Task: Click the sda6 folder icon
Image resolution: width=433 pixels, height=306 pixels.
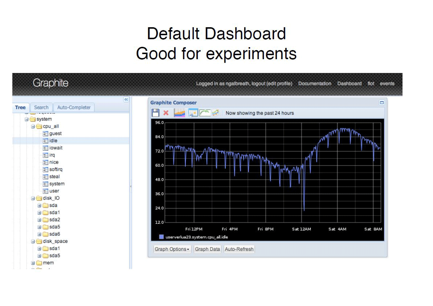Action: click(46, 234)
